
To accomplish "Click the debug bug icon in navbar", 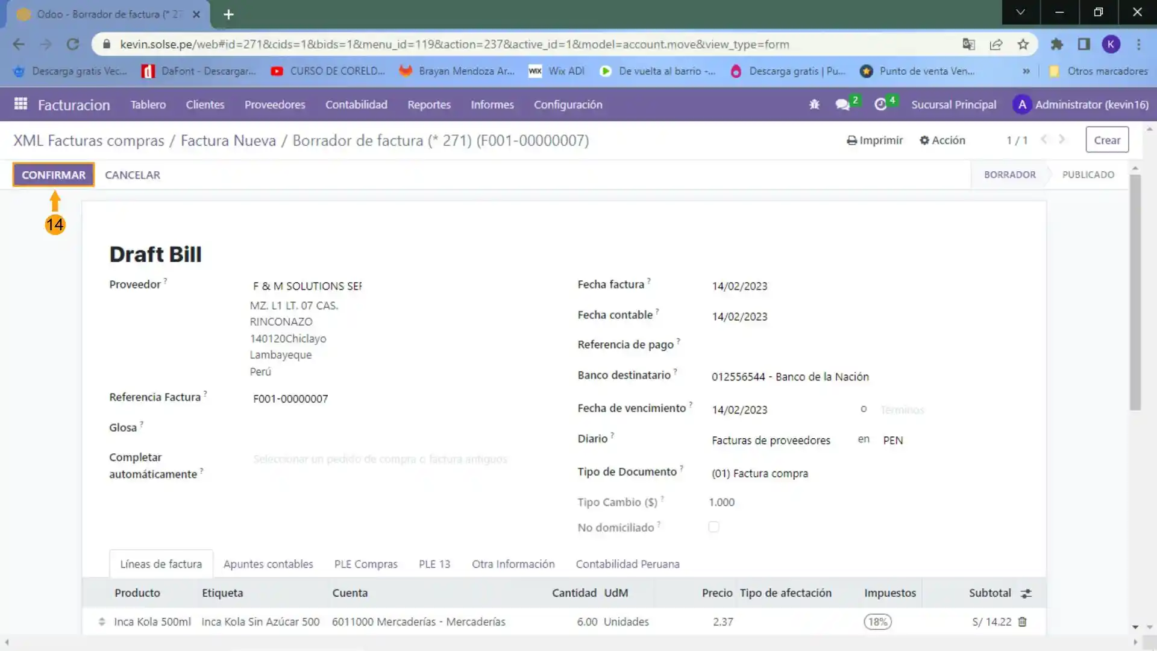I will point(814,104).
